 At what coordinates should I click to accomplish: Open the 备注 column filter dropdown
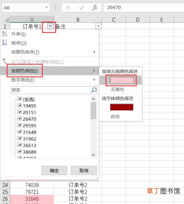pyautogui.click(x=98, y=26)
